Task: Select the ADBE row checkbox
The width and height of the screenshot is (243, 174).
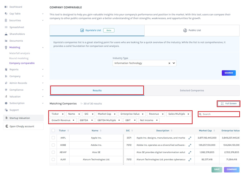Action: pos(53,145)
